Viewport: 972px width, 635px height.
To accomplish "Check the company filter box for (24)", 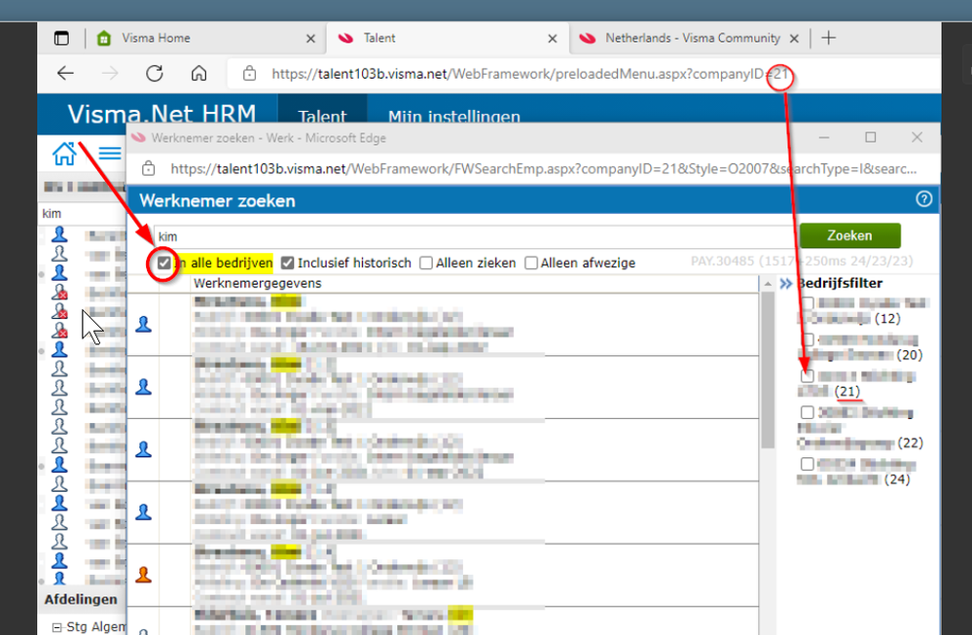I will tap(808, 464).
